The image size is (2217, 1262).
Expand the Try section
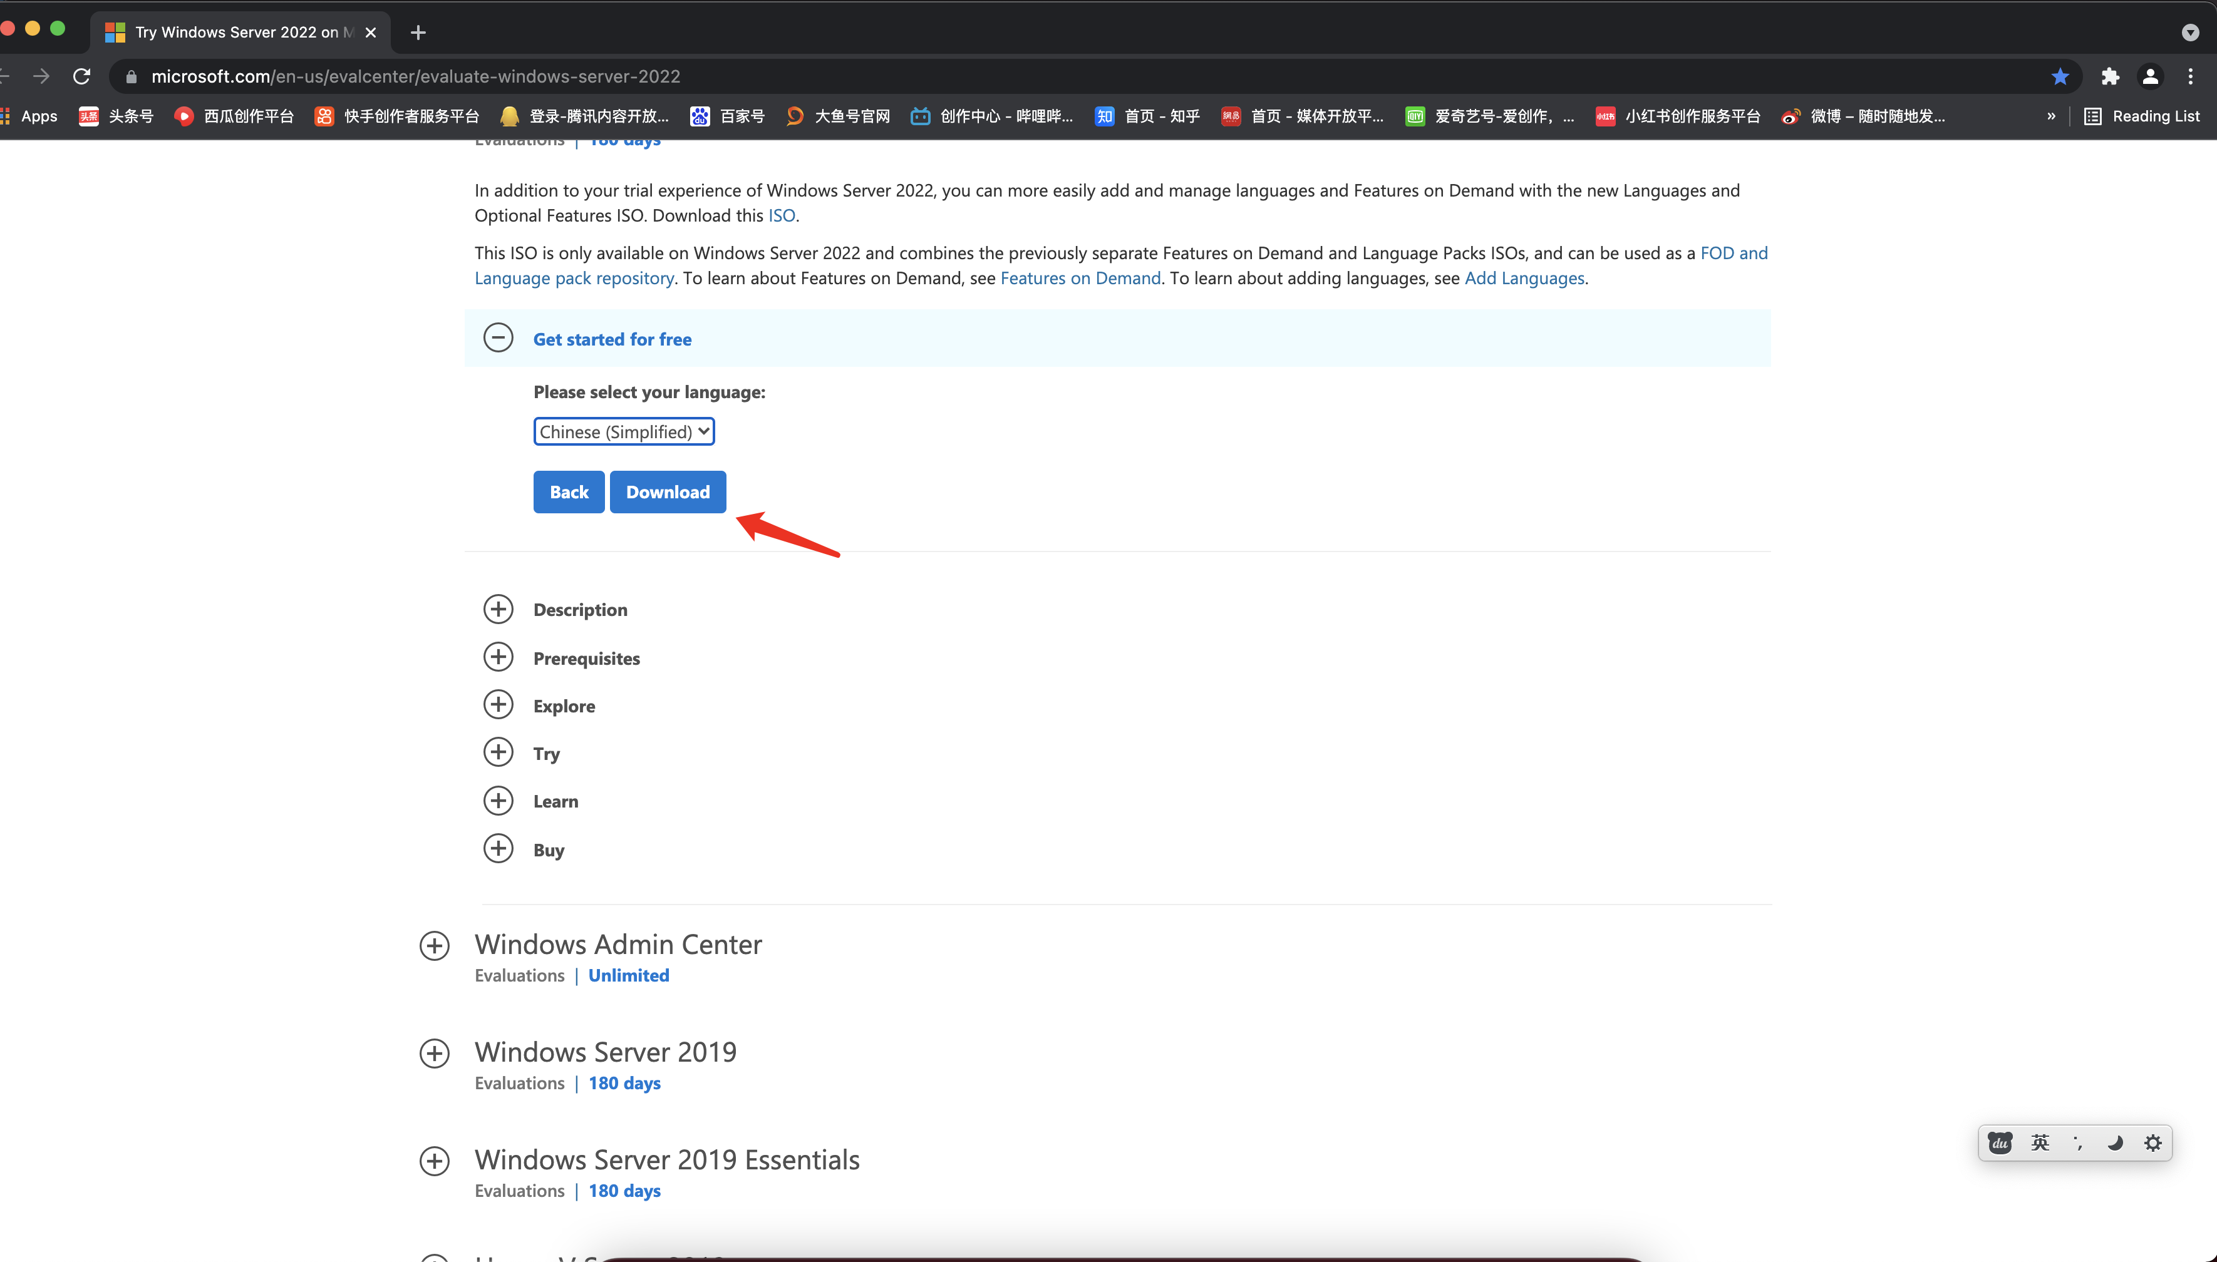(x=498, y=753)
